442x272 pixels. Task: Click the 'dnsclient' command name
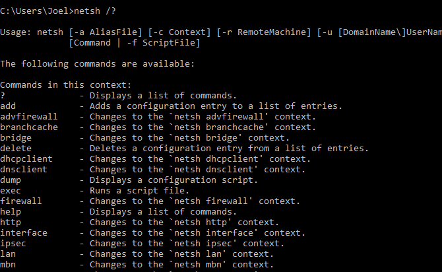pos(24,170)
